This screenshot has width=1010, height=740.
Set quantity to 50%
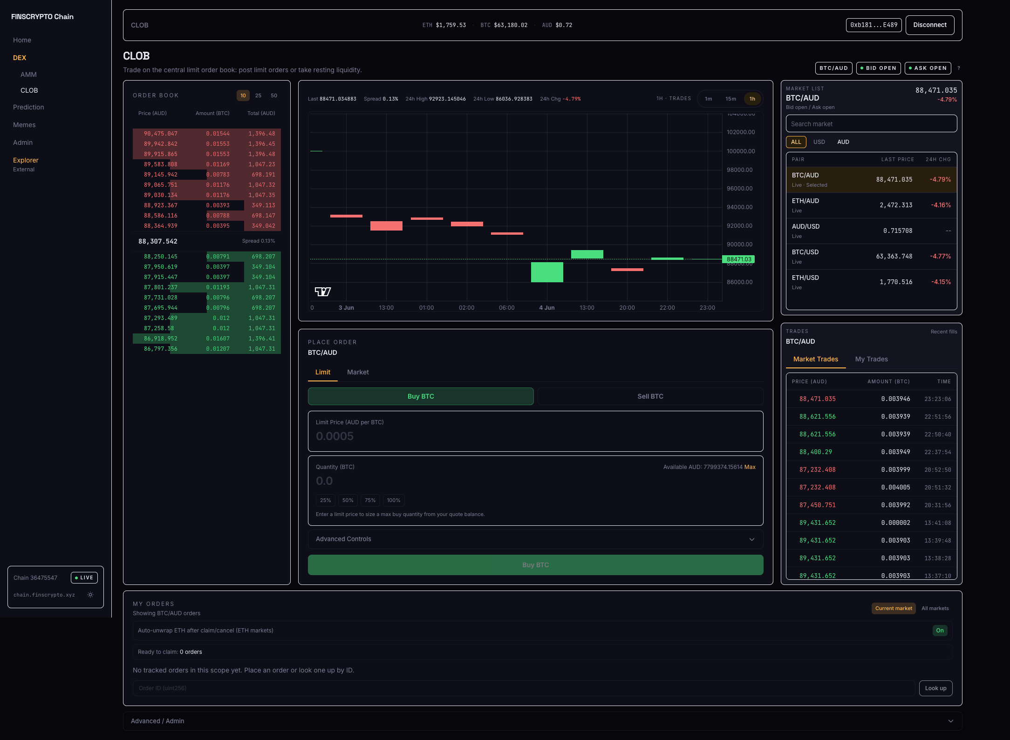coord(348,500)
